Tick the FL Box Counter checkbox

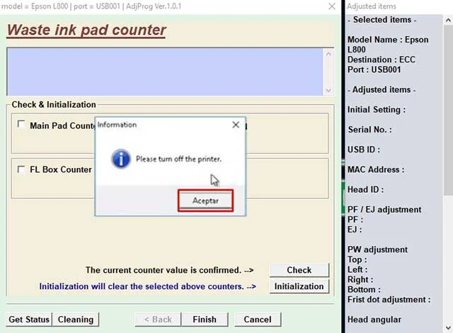[x=21, y=170]
